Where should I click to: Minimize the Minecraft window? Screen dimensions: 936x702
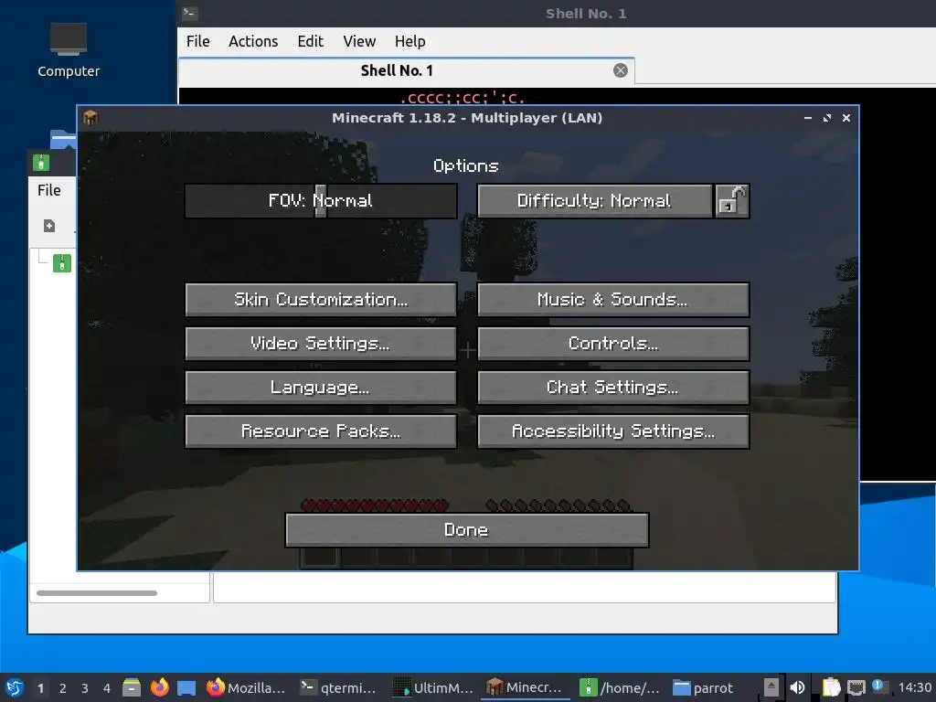[808, 118]
